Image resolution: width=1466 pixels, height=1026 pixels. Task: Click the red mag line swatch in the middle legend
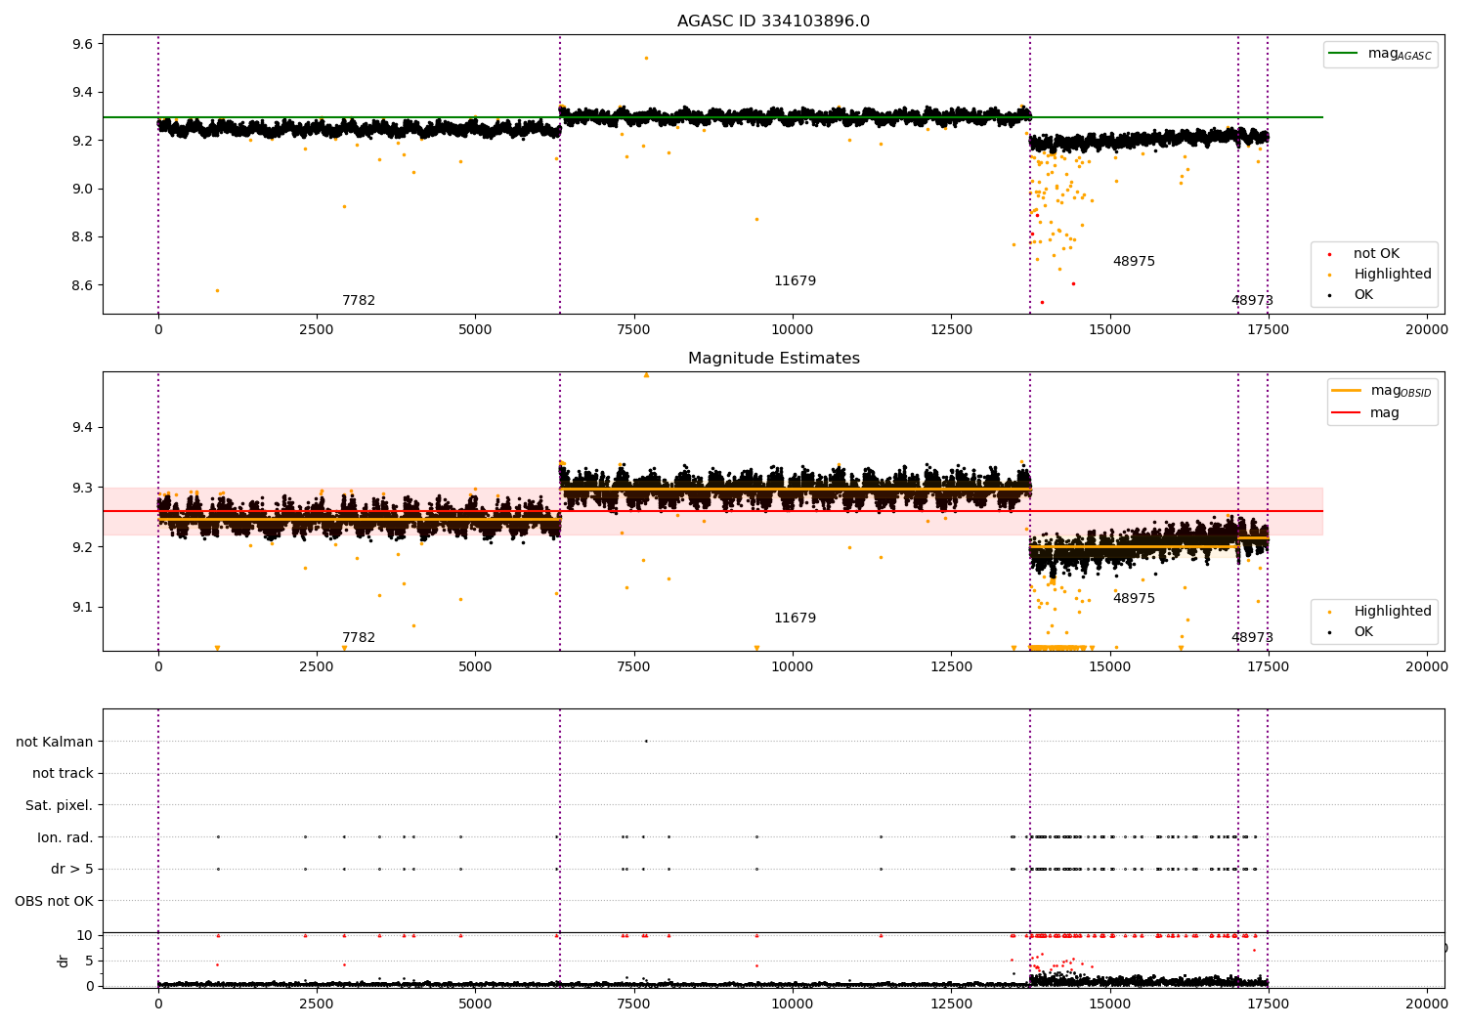1346,413
